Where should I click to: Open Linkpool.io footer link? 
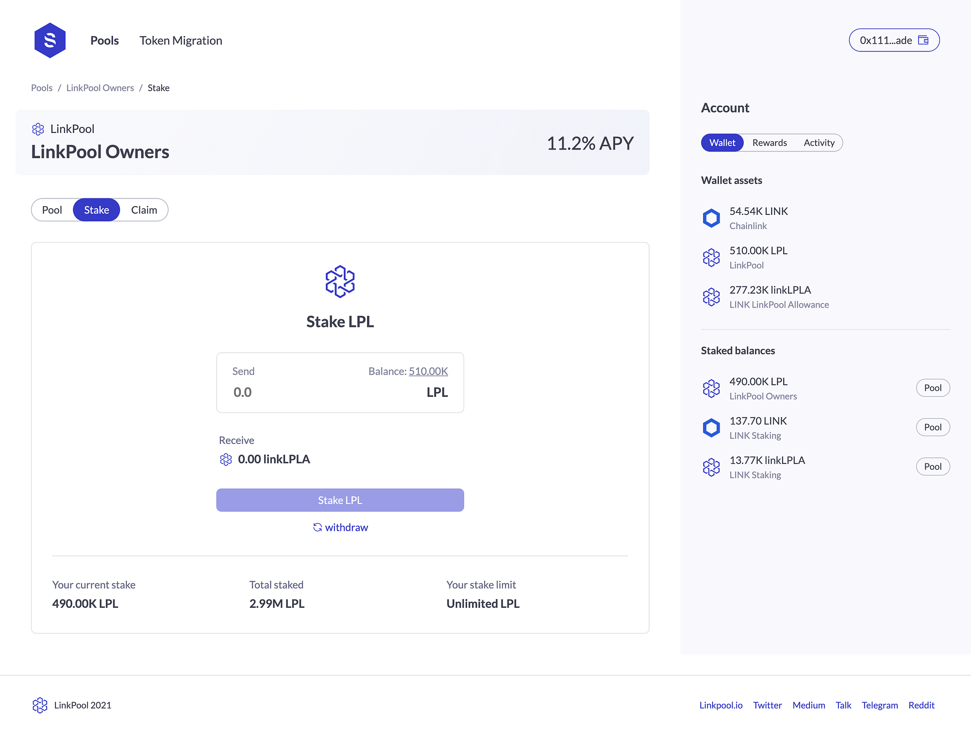tap(721, 705)
